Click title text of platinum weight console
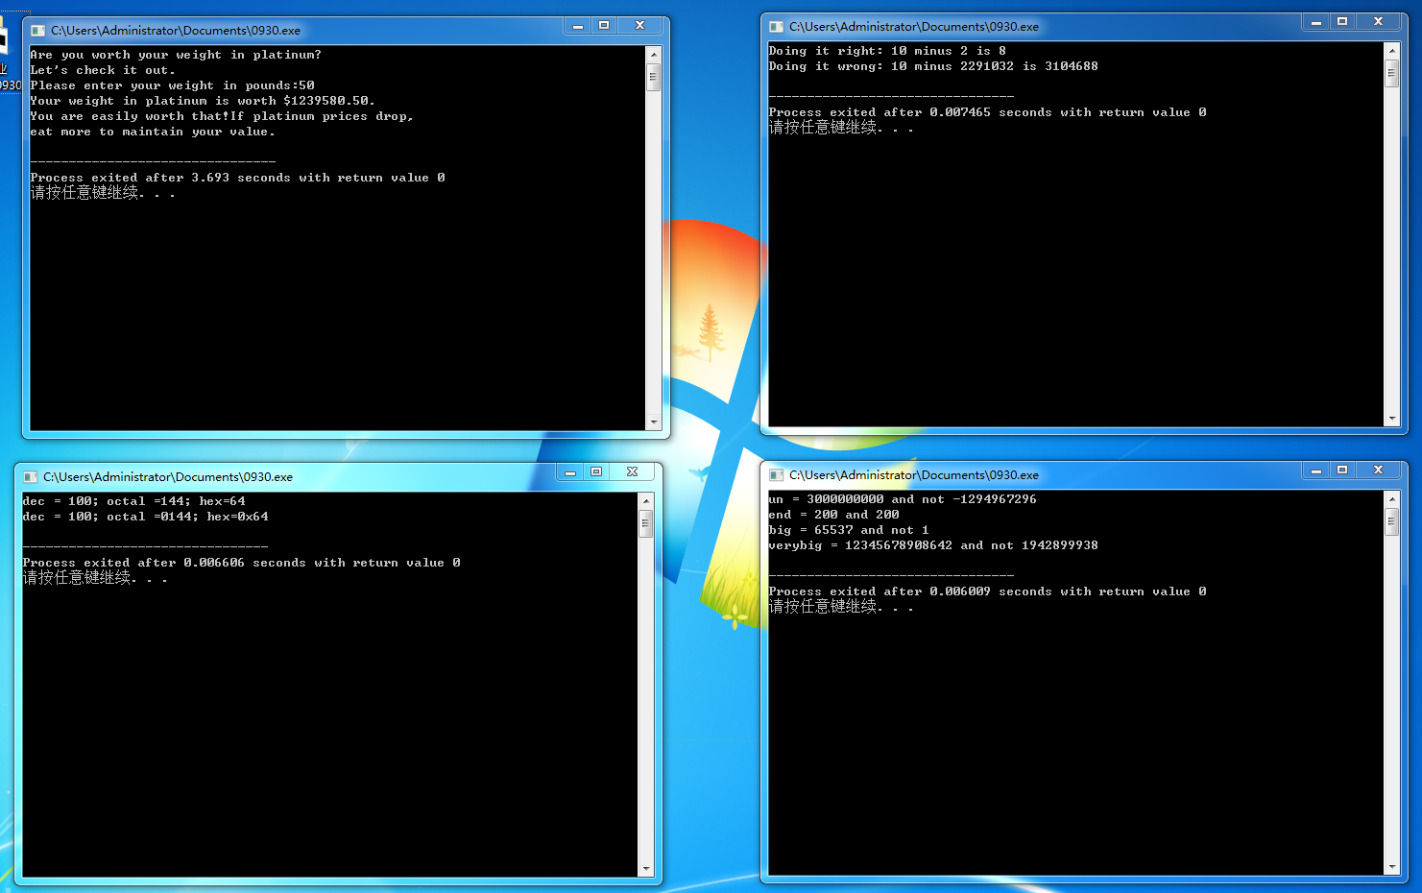 click(176, 31)
